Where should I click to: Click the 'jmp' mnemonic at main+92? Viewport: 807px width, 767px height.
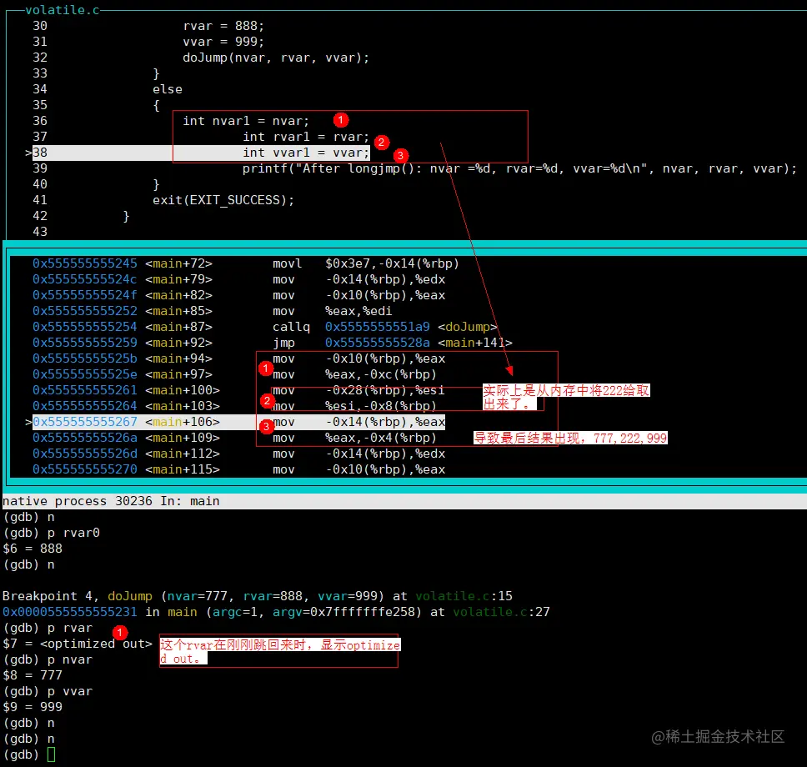[283, 343]
